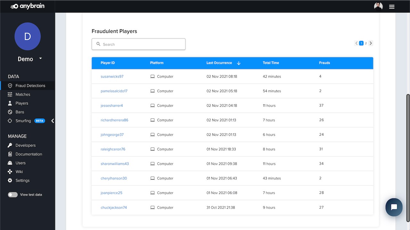Collapse the sidebar with the left chevron
Viewport: 410px width, 230px height.
coord(53,121)
